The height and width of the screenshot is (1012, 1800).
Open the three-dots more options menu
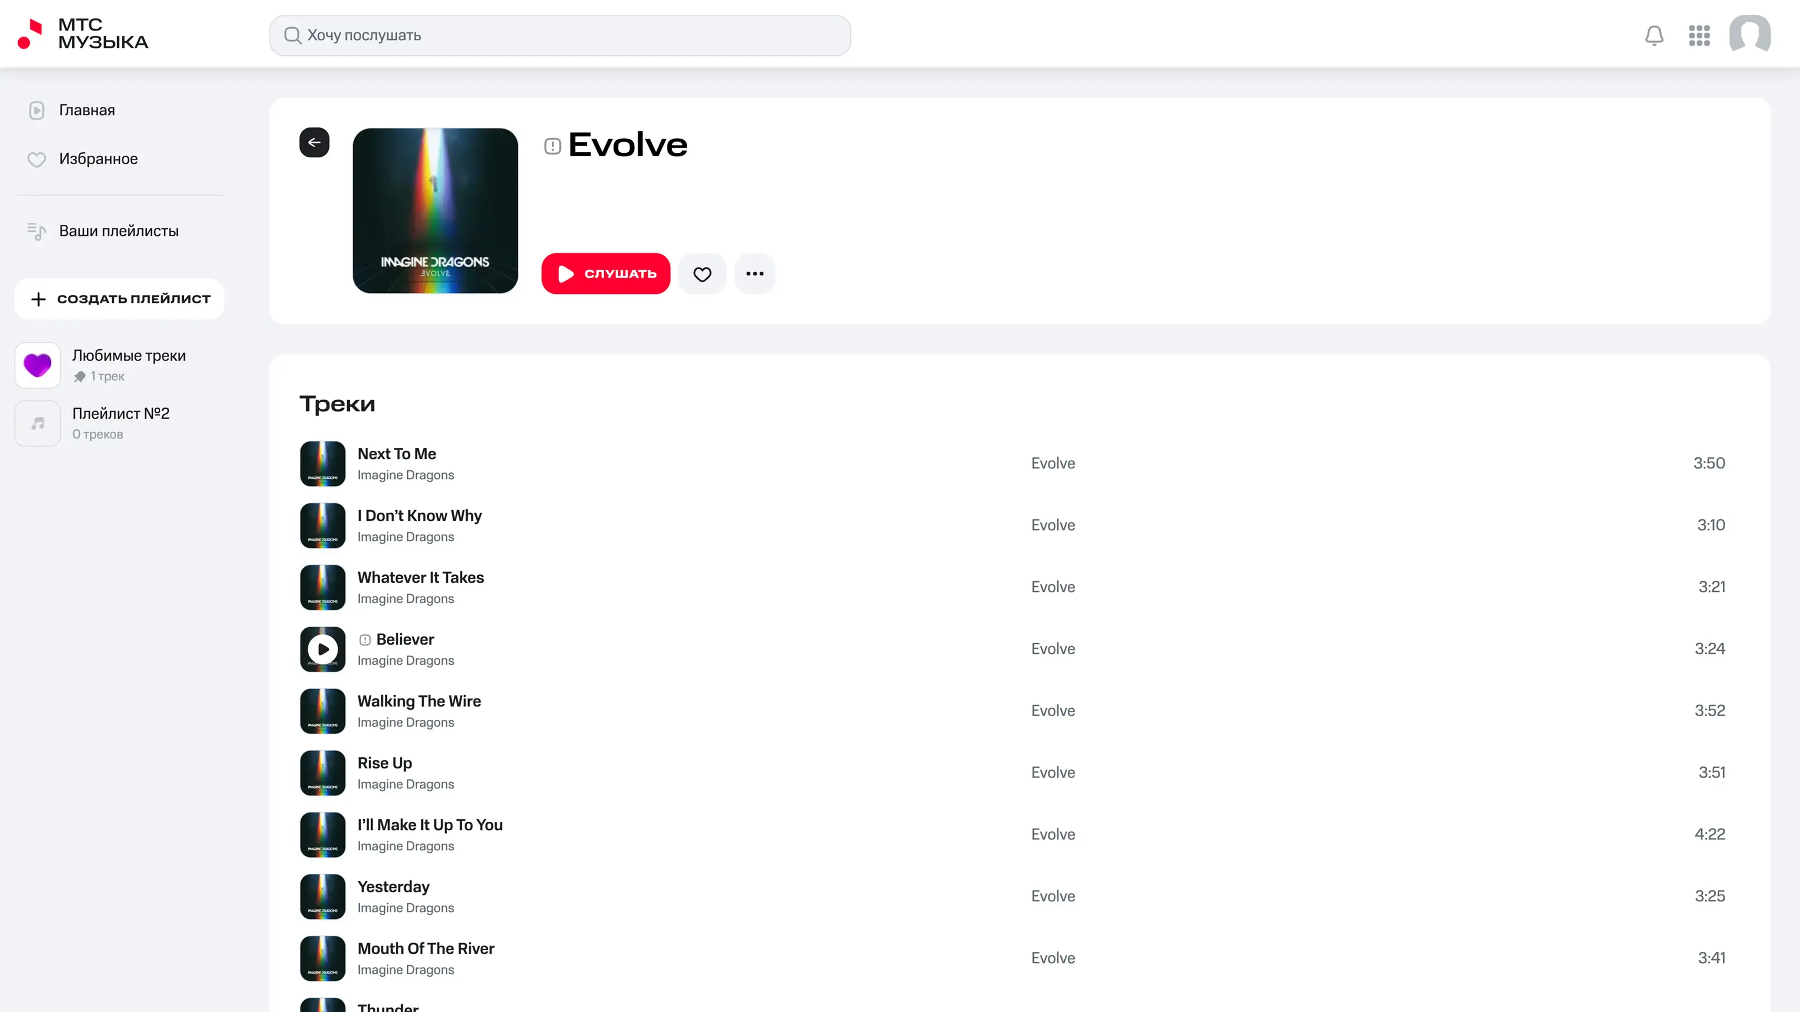755,274
